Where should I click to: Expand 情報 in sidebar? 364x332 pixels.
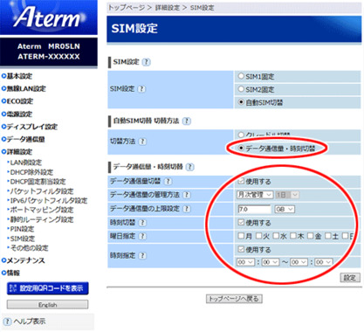[x=10, y=273]
